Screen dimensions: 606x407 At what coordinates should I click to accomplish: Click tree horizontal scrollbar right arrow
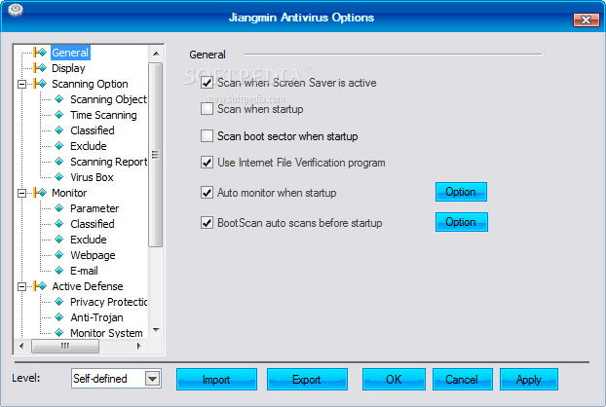(139, 346)
